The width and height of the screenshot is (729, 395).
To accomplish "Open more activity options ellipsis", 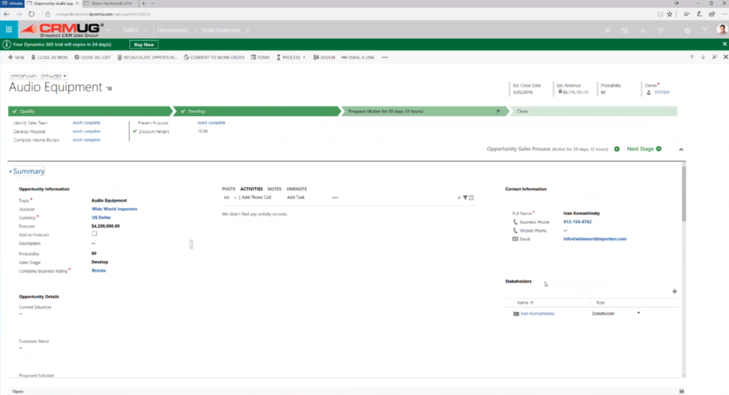I will tap(335, 197).
